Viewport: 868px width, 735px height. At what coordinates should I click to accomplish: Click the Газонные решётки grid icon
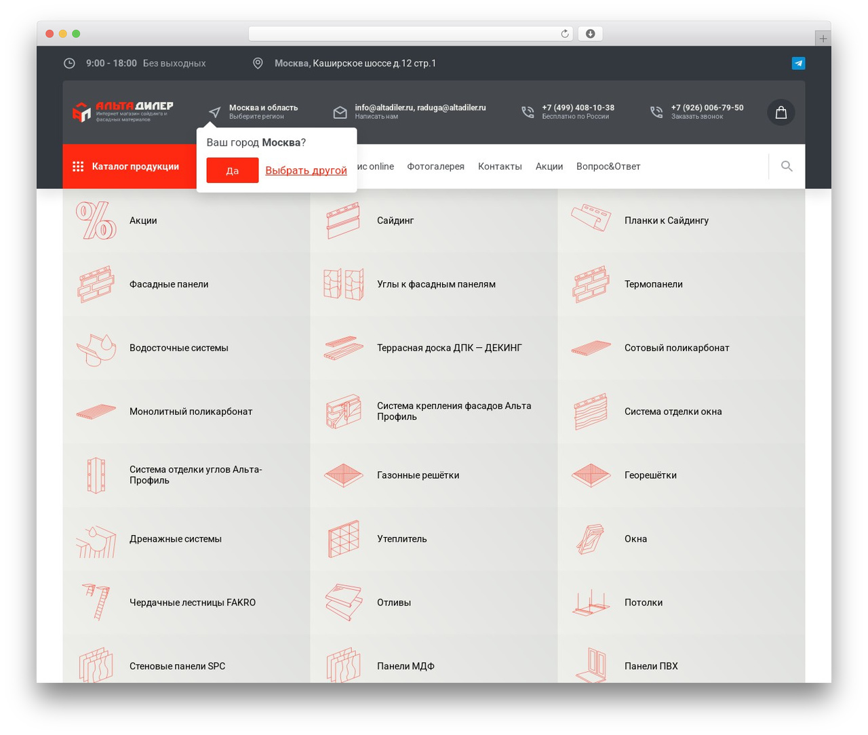pyautogui.click(x=343, y=475)
